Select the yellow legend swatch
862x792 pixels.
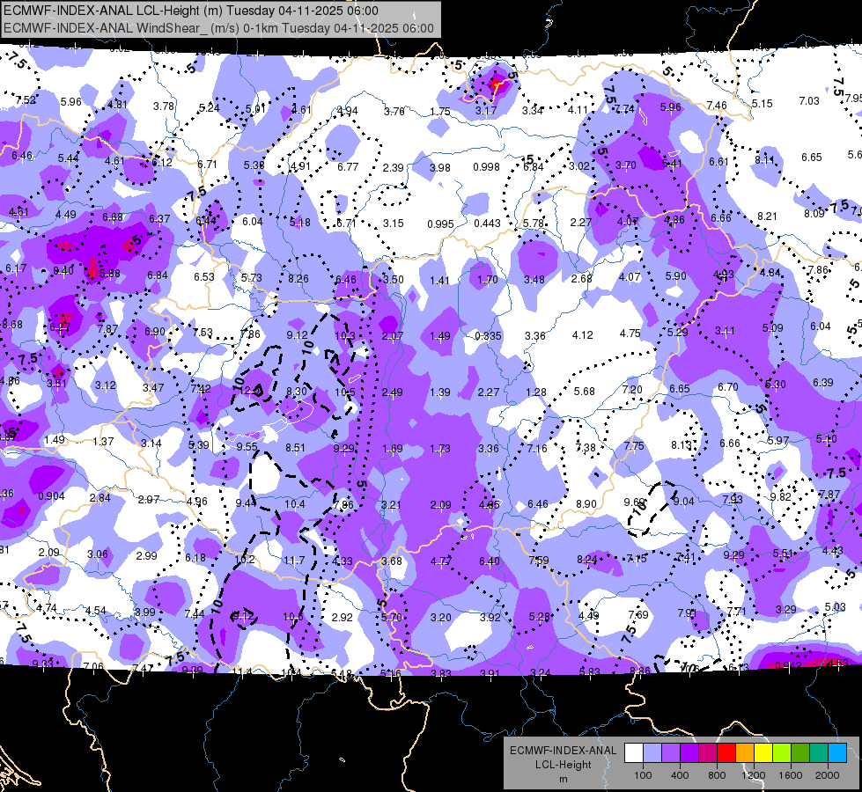(763, 753)
